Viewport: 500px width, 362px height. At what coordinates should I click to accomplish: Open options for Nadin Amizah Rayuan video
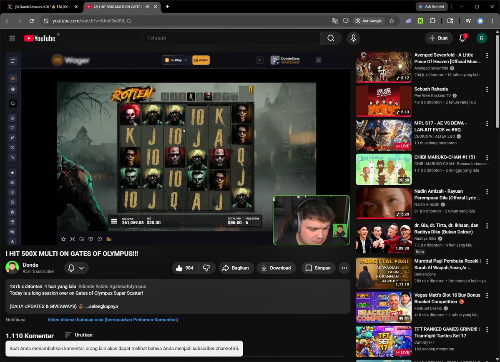point(487,192)
